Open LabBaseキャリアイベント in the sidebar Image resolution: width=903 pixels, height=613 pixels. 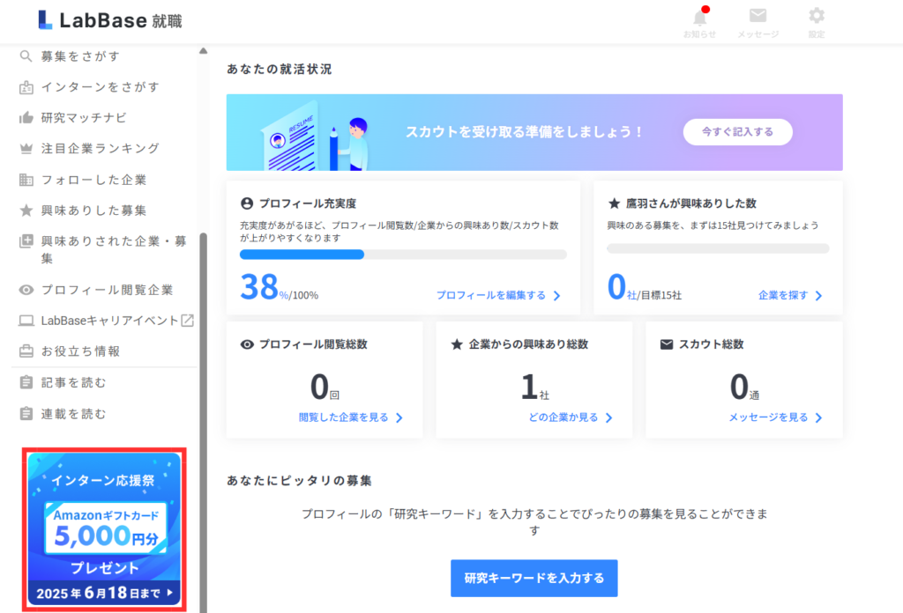pos(110,321)
